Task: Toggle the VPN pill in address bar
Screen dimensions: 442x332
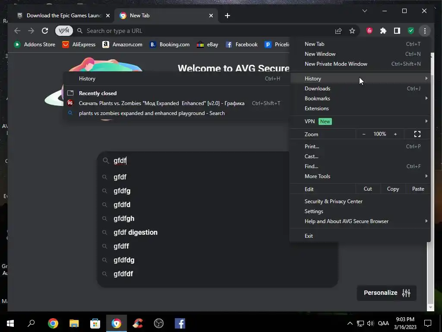Action: tap(64, 31)
